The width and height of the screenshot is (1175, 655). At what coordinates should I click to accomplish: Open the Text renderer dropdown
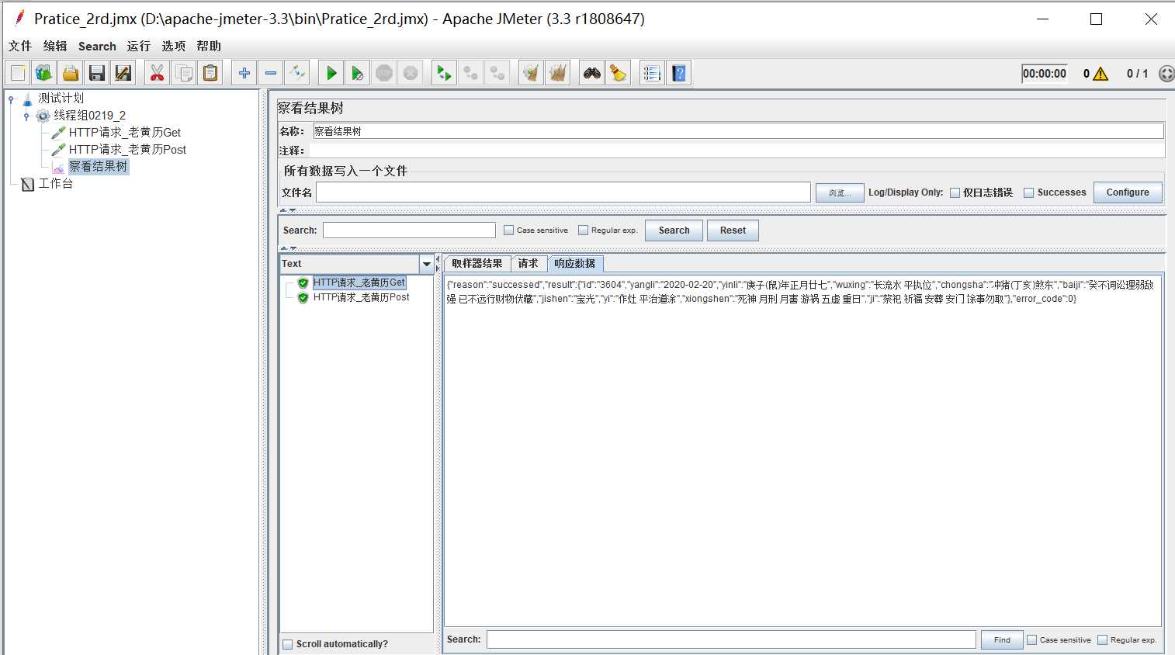click(426, 264)
